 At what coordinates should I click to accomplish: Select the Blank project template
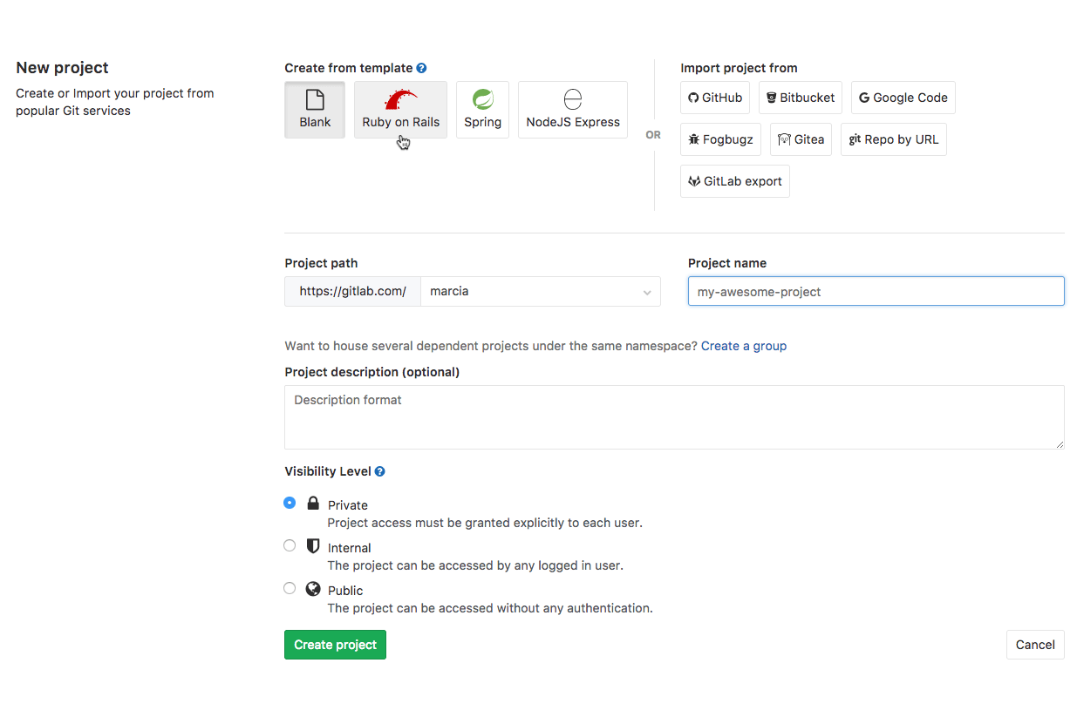(x=315, y=110)
